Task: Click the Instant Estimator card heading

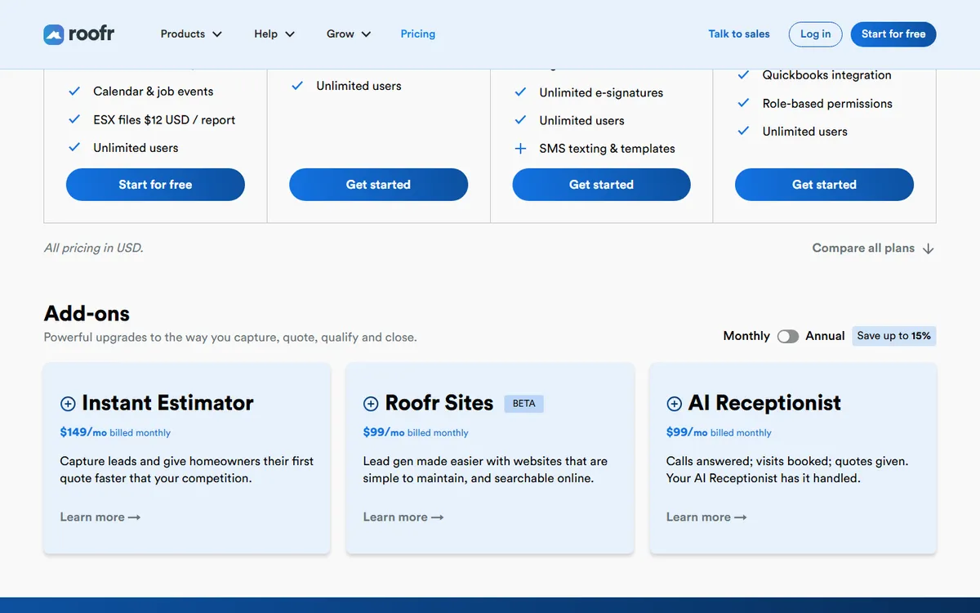Action: click(167, 403)
